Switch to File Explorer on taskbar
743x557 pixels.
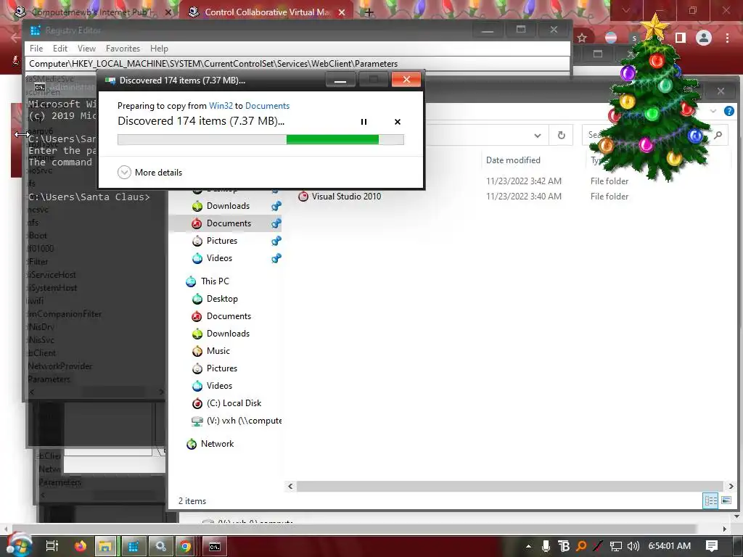coord(105,546)
